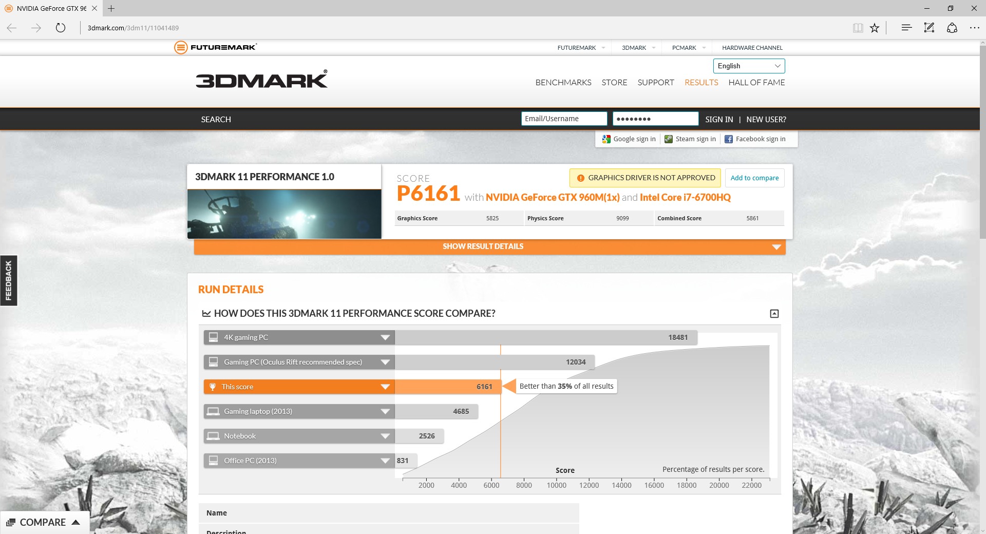The image size is (986, 534).
Task: Click the SIGN IN button
Action: (719, 120)
